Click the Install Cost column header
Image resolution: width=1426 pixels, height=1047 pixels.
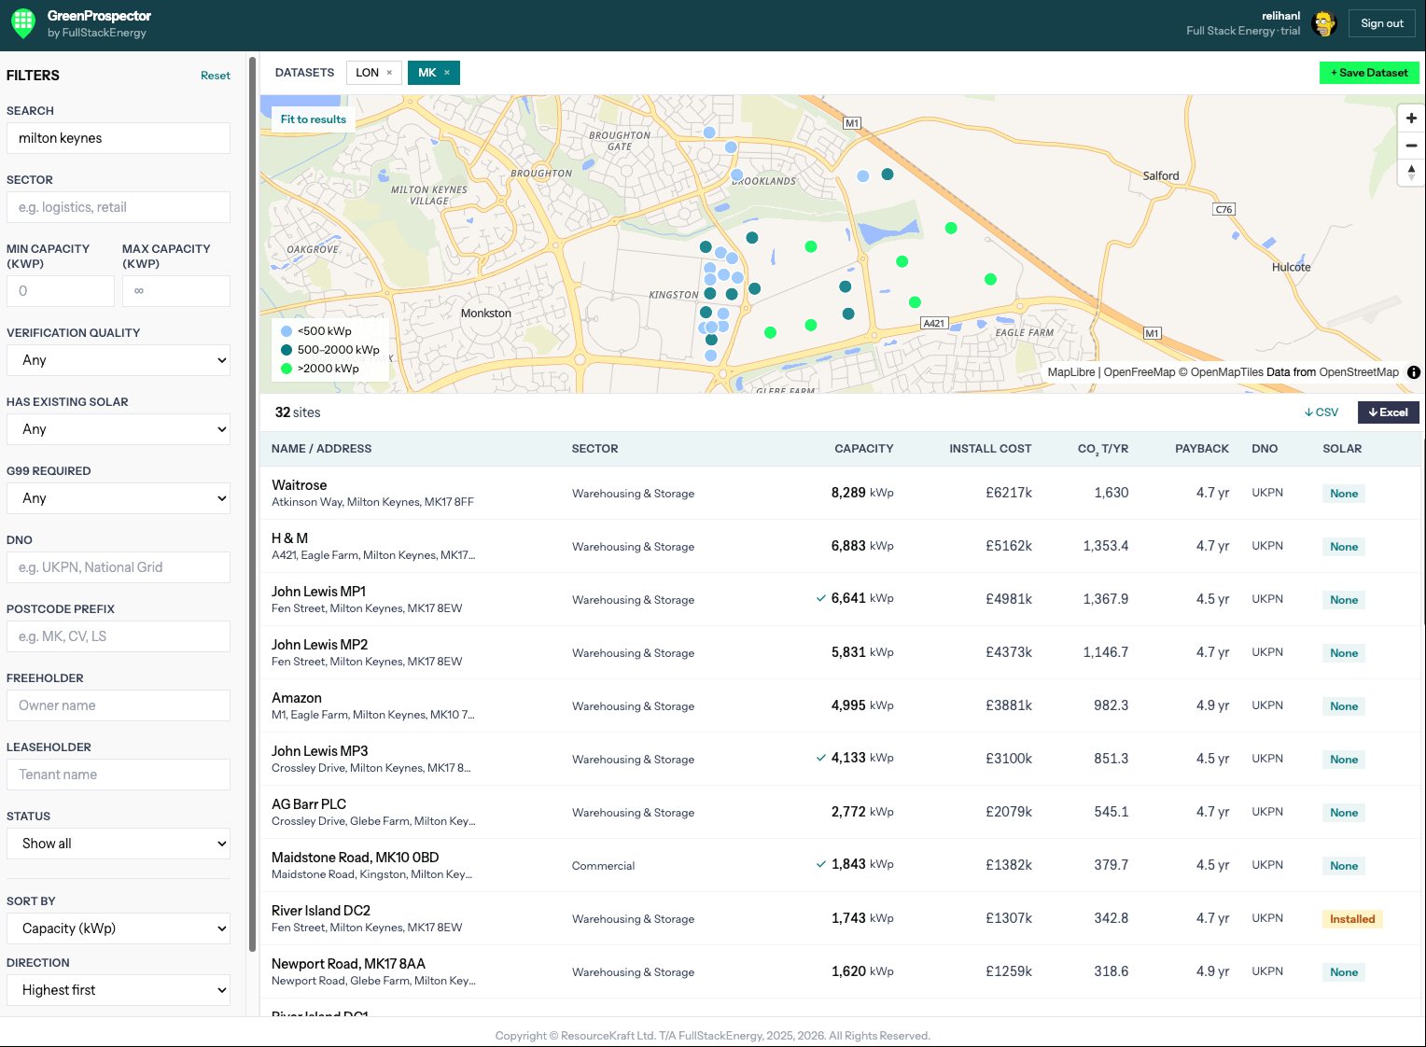990,449
